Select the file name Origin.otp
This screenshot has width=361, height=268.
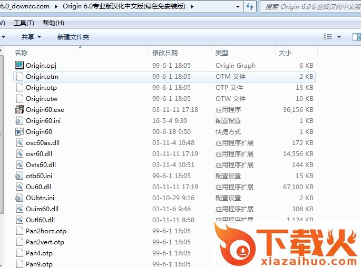click(41, 88)
